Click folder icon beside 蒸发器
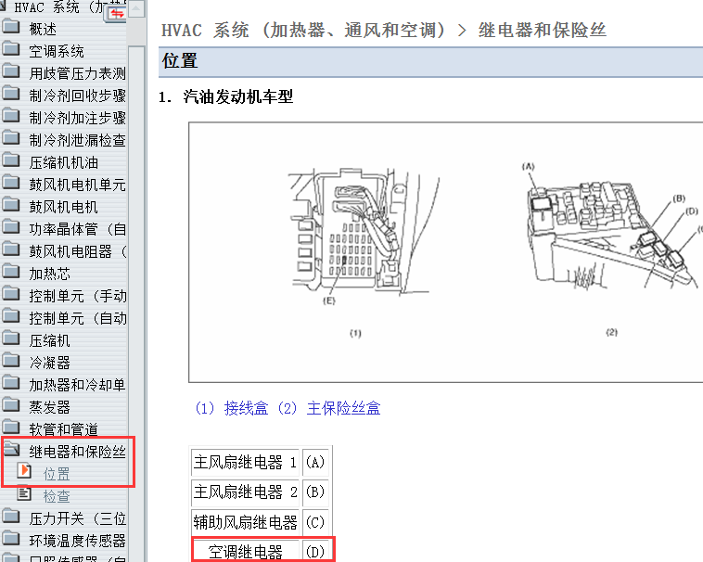This screenshot has width=703, height=562. point(11,405)
